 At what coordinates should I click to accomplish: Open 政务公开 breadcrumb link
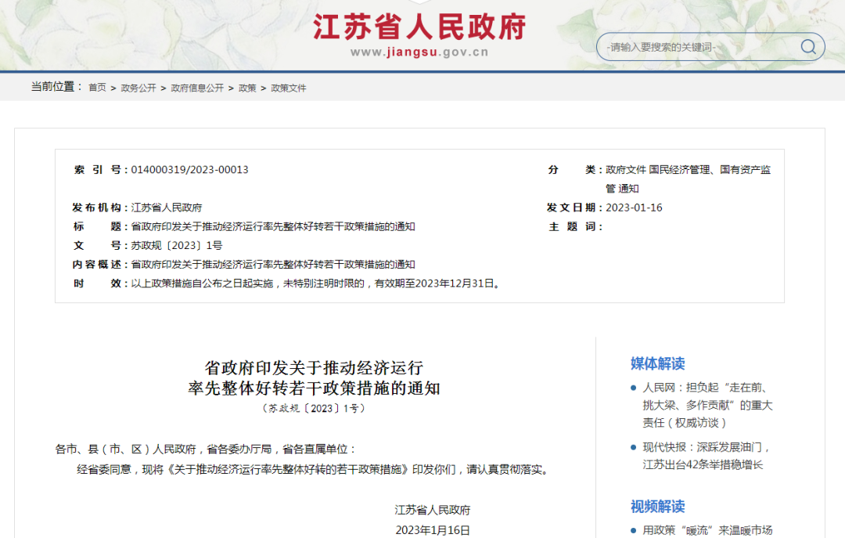138,88
